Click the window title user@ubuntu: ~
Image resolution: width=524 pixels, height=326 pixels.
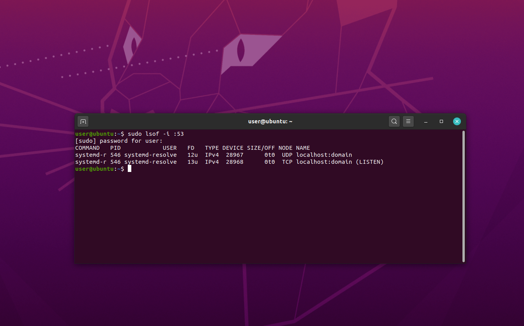click(270, 121)
